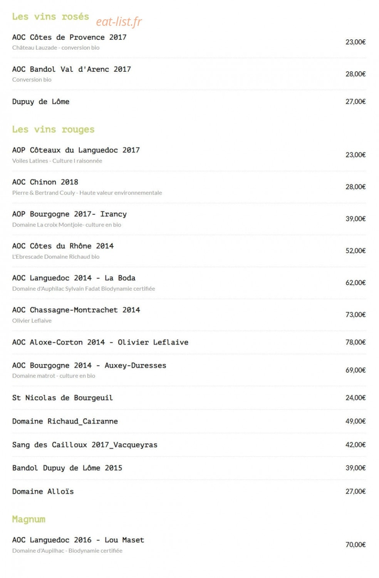Click AOP Bourgogne 2017 Irancy entry
The height and width of the screenshot is (578, 379).
pyautogui.click(x=69, y=214)
